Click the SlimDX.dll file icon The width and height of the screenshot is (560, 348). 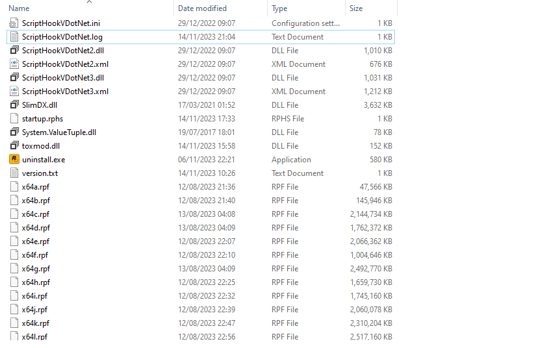tap(14, 105)
